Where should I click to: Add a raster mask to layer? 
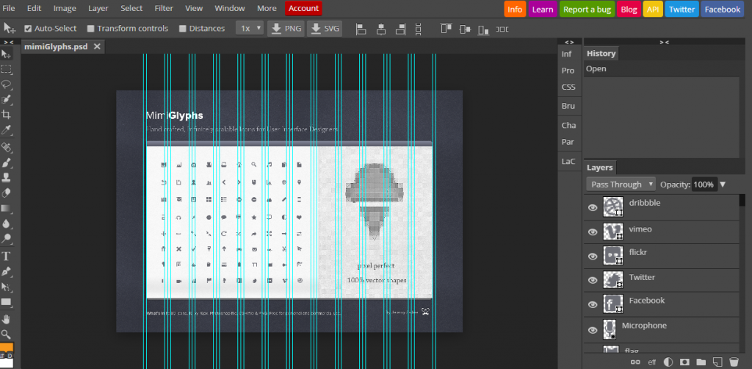[x=685, y=362]
